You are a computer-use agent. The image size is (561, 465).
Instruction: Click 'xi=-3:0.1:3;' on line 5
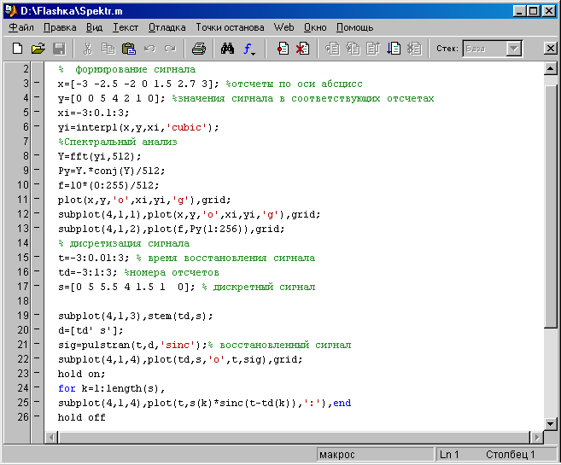93,113
